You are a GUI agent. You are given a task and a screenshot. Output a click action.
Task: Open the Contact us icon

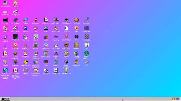[x=46, y=70]
